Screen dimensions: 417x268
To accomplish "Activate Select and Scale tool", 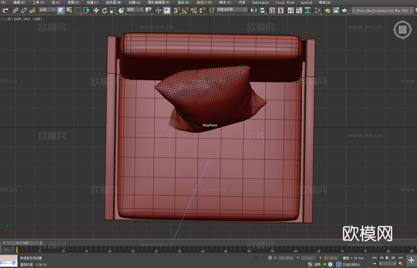I will [x=113, y=10].
